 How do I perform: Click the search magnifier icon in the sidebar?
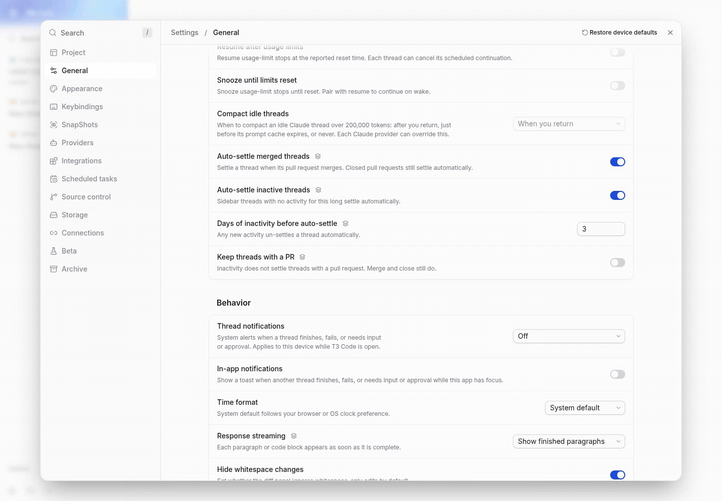(x=53, y=33)
